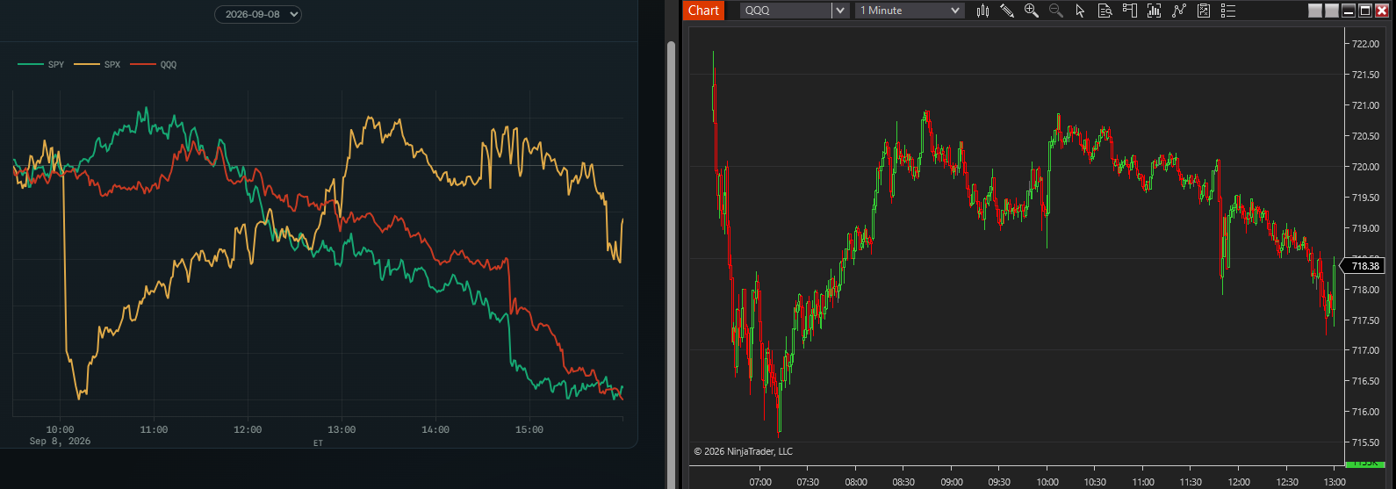Open the bar type (candlestick) icon
Image resolution: width=1396 pixels, height=489 pixels.
click(x=982, y=11)
